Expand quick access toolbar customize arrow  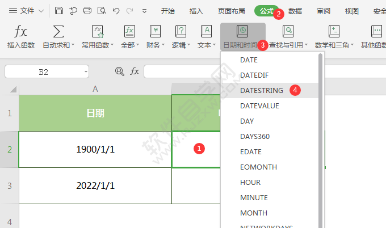pyautogui.click(x=145, y=11)
